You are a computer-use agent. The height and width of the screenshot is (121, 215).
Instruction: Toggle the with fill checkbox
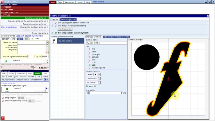pyautogui.click(x=87, y=86)
